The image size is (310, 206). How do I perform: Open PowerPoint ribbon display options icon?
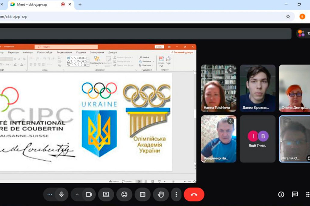coord(169,47)
